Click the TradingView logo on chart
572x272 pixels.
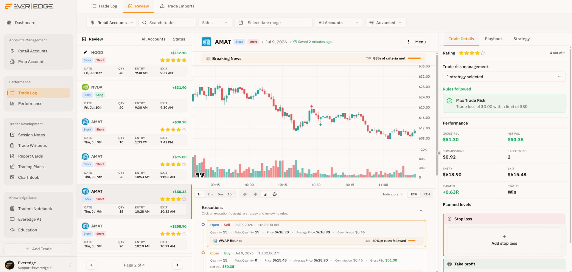click(200, 175)
